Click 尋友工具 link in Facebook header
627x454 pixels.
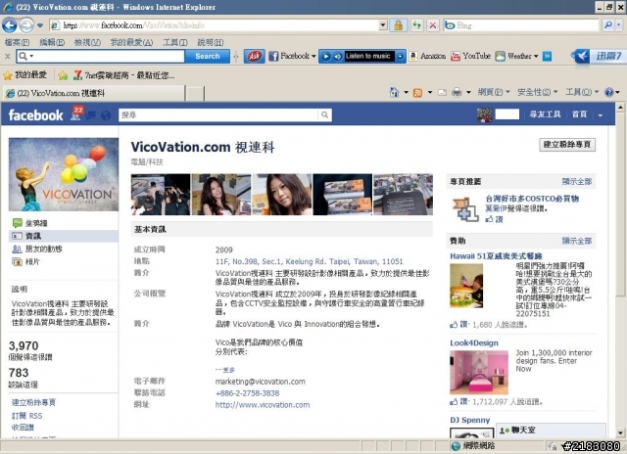click(545, 114)
